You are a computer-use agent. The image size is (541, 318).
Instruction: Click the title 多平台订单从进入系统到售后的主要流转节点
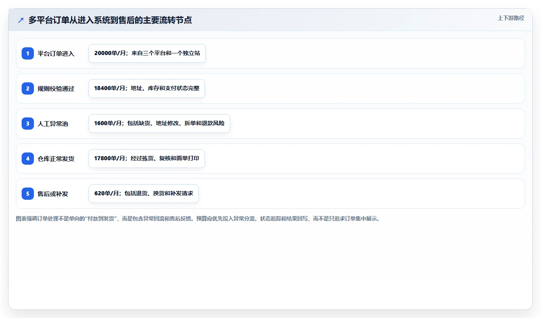(110, 20)
